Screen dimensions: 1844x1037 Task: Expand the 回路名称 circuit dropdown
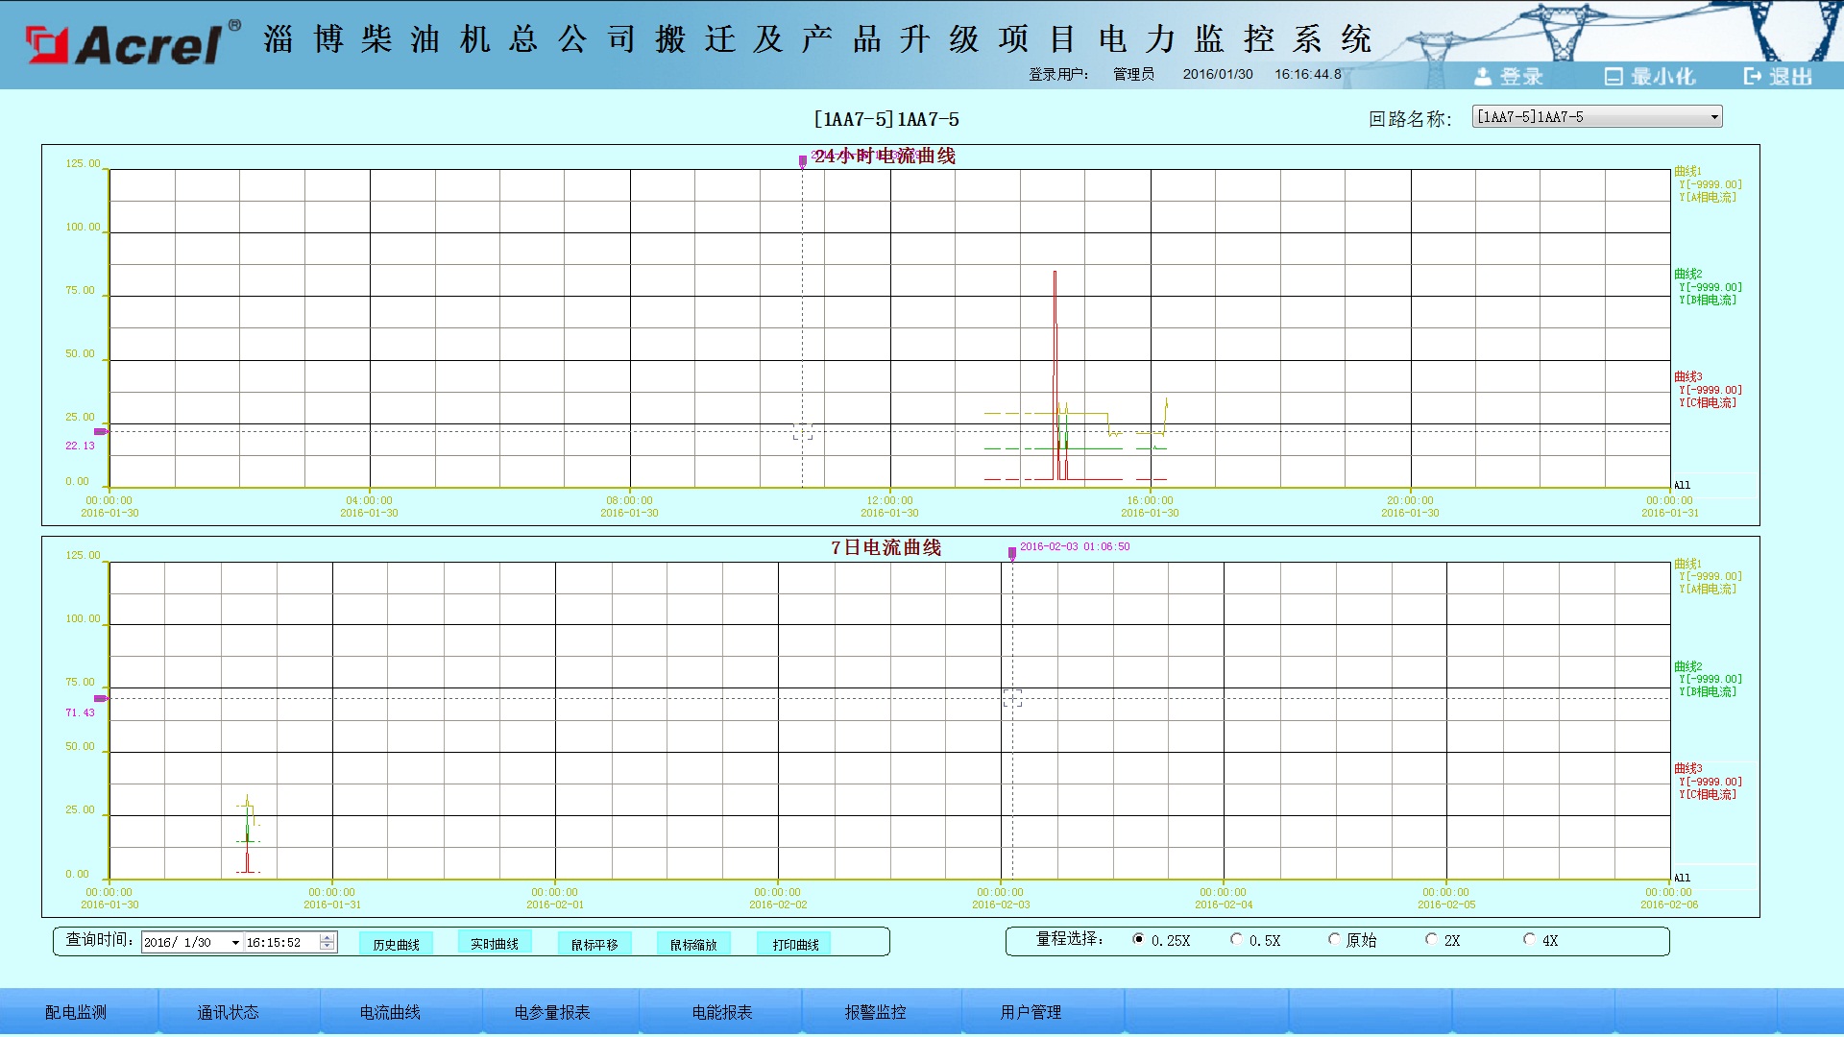tap(1714, 117)
